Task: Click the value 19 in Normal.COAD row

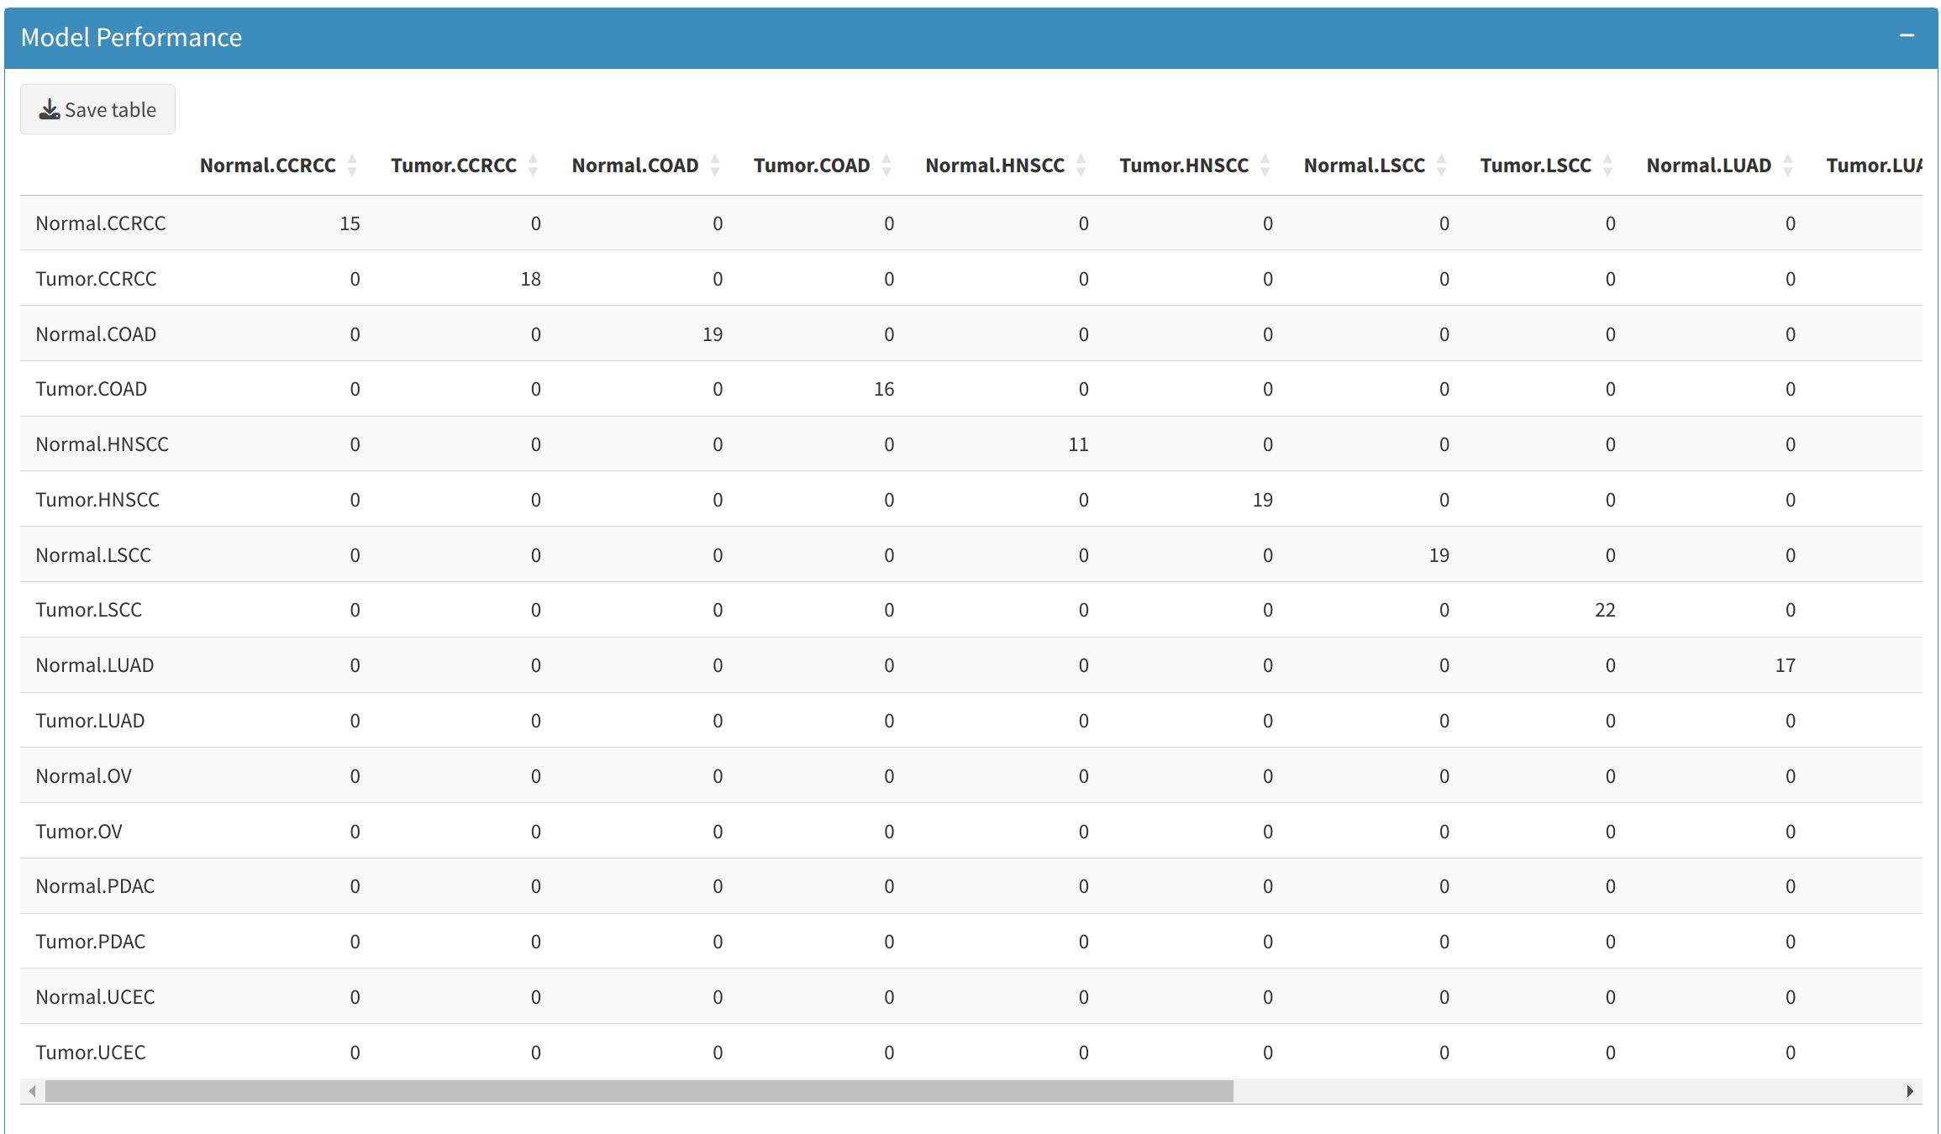Action: pyautogui.click(x=713, y=334)
